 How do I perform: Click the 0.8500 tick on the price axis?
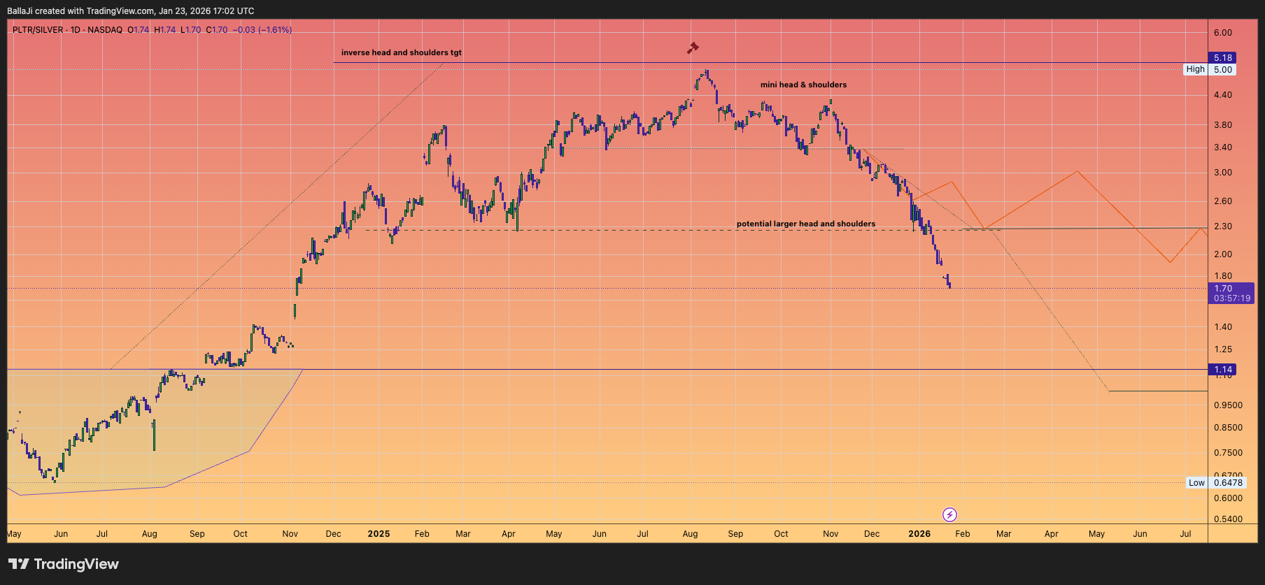pos(1228,428)
